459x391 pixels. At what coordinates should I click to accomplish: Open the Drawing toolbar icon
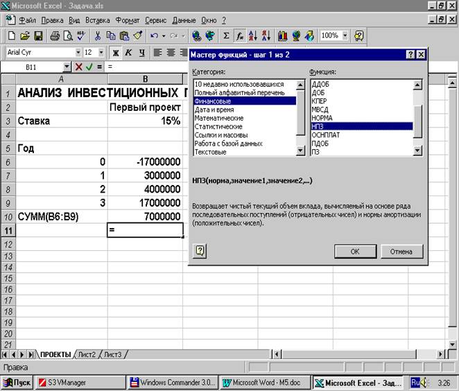pyautogui.click(x=309, y=36)
